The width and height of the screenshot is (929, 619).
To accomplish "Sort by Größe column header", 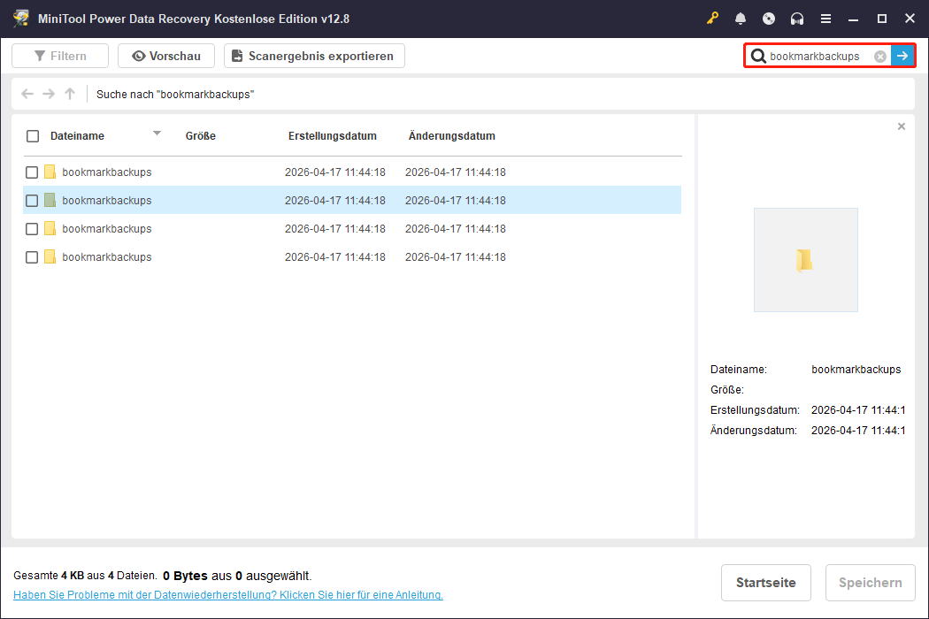I will tap(200, 135).
